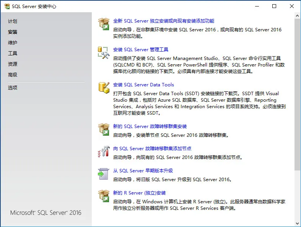The width and height of the screenshot is (301, 227).
Task: Click the management tools hammer-wrench icon
Action: tap(104, 53)
